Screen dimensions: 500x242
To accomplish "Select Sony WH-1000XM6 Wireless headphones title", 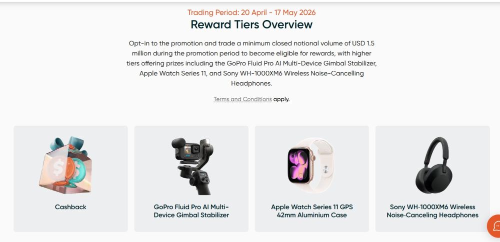I will [x=432, y=211].
